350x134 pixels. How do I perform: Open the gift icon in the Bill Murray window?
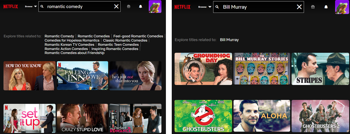pos(313,7)
